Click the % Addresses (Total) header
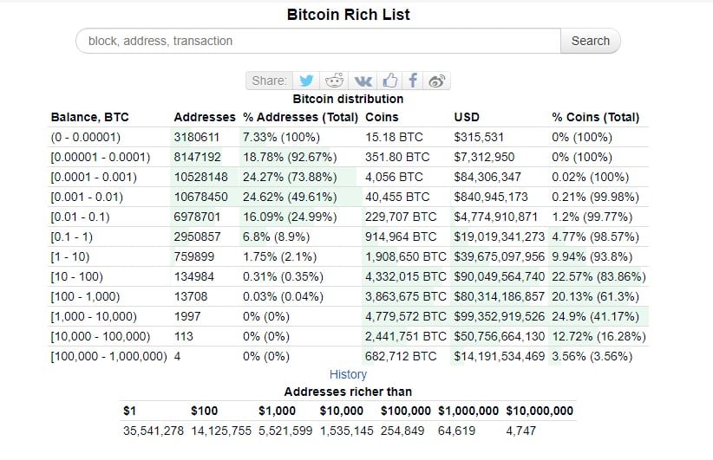This screenshot has height=460, width=713. click(301, 117)
